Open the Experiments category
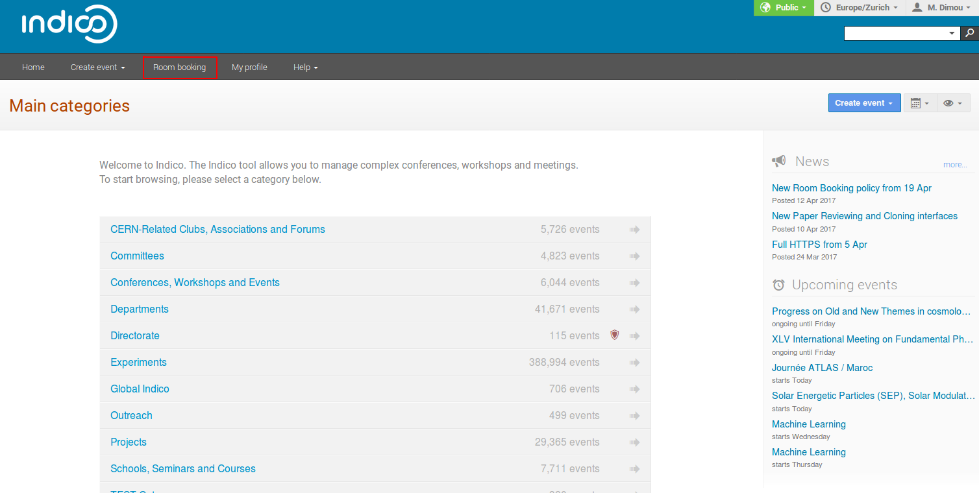This screenshot has height=493, width=979. point(138,363)
